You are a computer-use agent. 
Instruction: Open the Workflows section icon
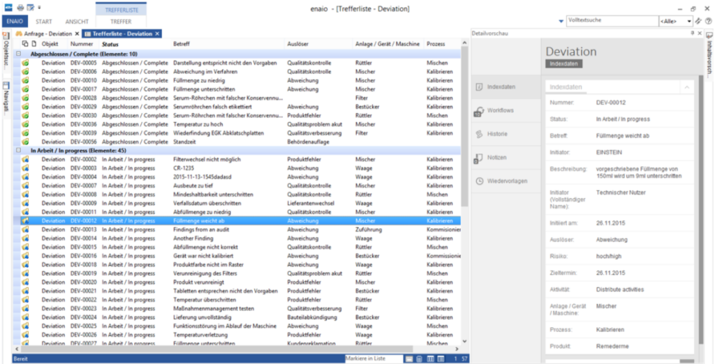click(x=479, y=110)
